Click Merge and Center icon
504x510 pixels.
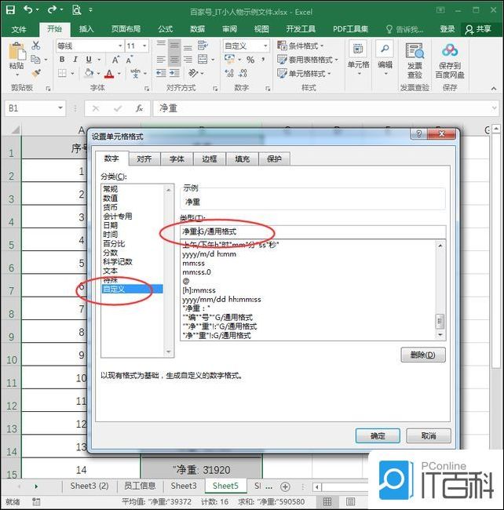[203, 59]
